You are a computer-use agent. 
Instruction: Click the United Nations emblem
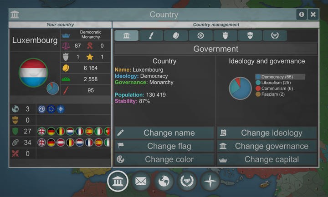pos(41,109)
